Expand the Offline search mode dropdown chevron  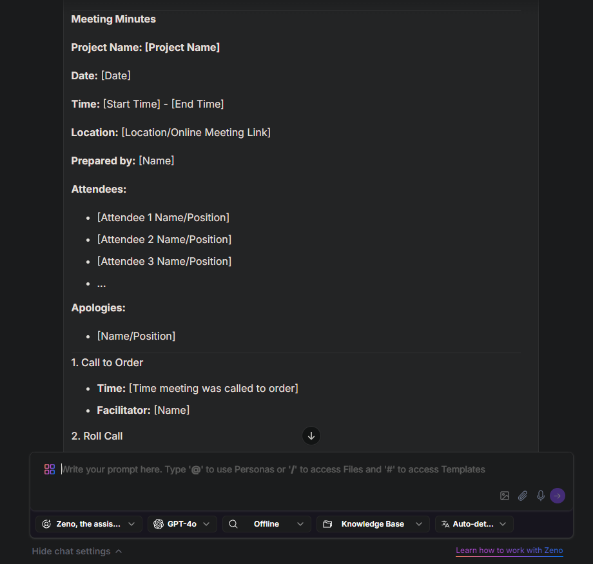(x=300, y=524)
